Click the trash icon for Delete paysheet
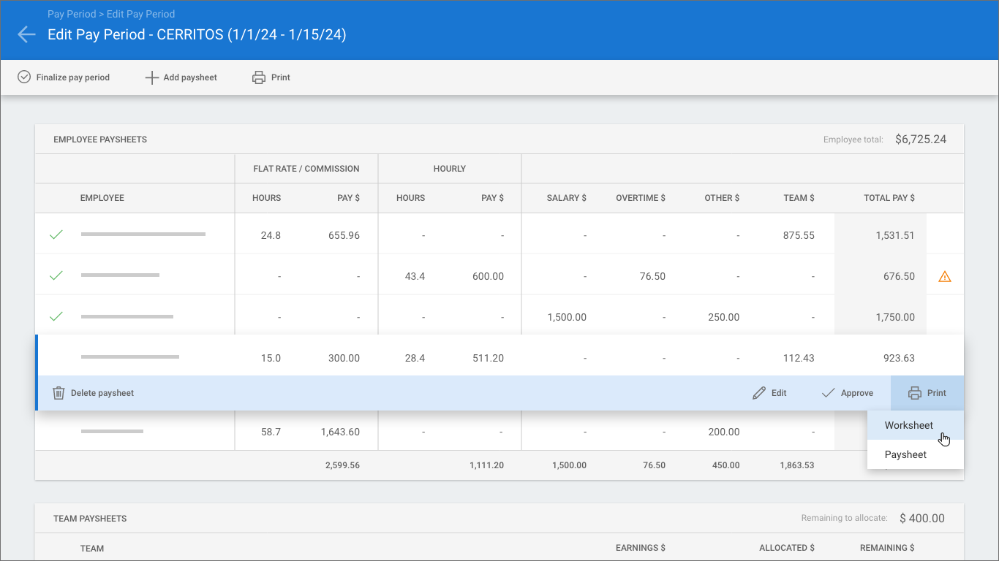999x561 pixels. coord(59,393)
